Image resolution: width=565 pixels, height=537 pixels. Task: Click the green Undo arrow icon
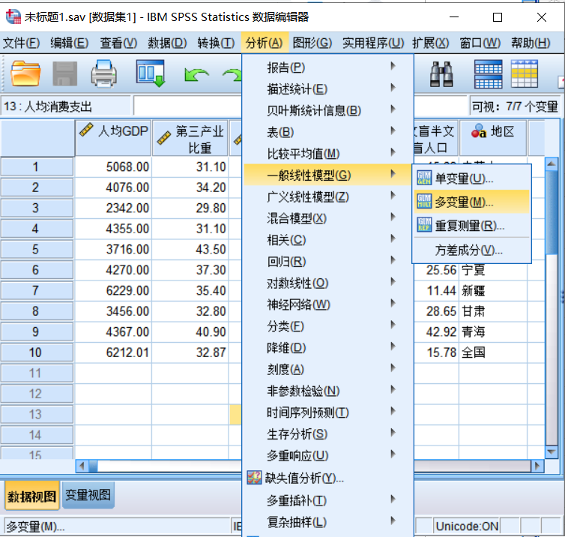[196, 75]
